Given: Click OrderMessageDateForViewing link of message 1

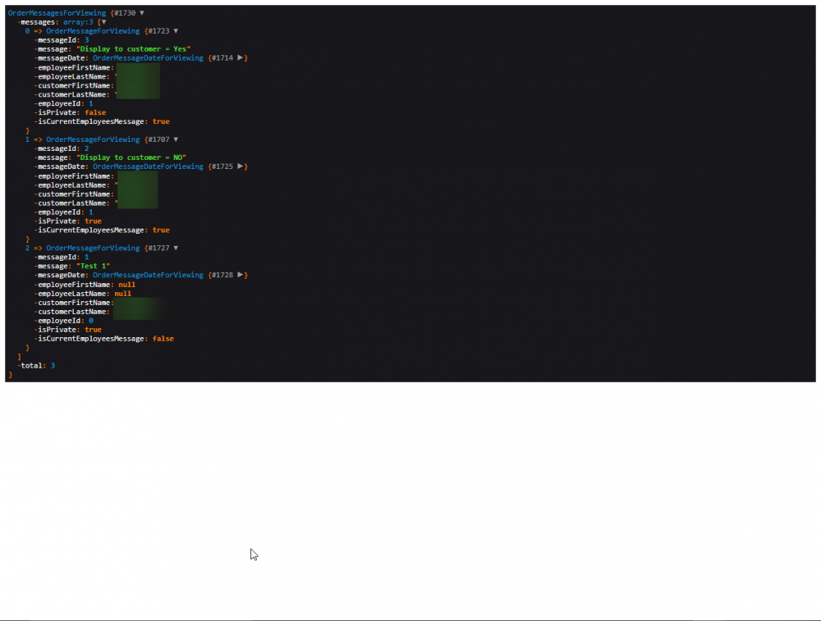Looking at the screenshot, I should (148, 275).
